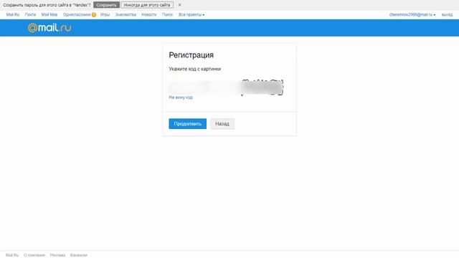Open Вакансии footer link
Screen dimensions: 459x258
coord(79,255)
